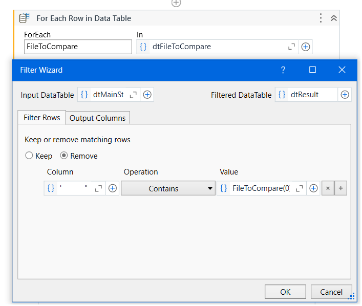Collapse the For Each Row activity
This screenshot has height=306, width=362.
coord(334,18)
